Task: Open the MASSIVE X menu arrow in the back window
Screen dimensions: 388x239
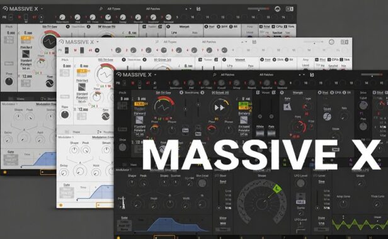Action: point(42,9)
